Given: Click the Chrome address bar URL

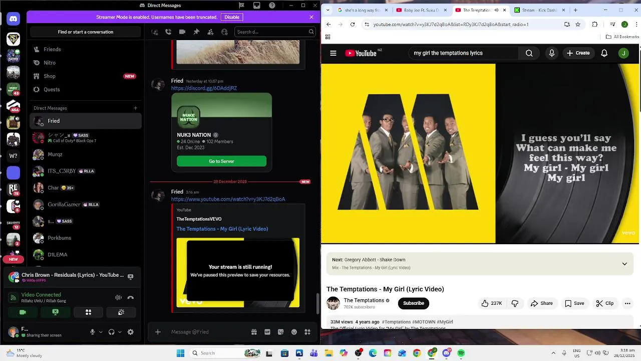Looking at the screenshot, I should pos(451,24).
